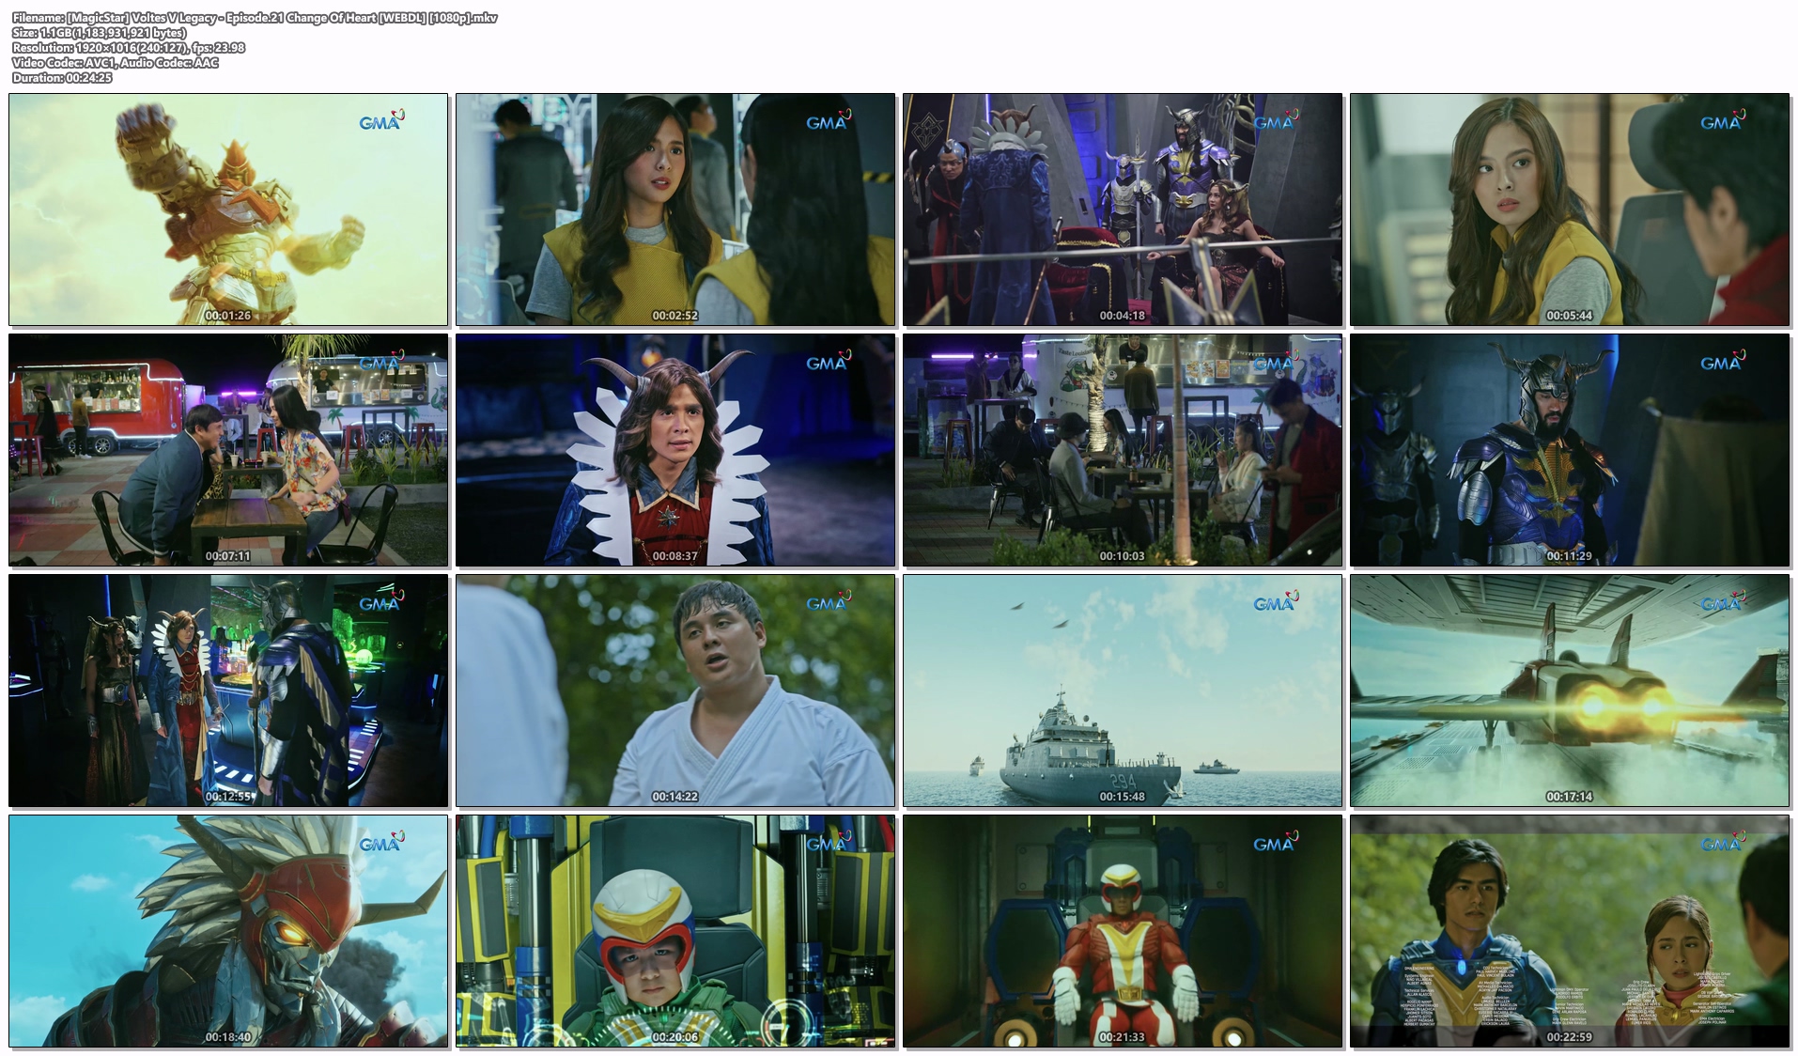Click the beast robot frame at 00:18:40
Viewport: 1798px width, 1056px height.
pyautogui.click(x=228, y=931)
